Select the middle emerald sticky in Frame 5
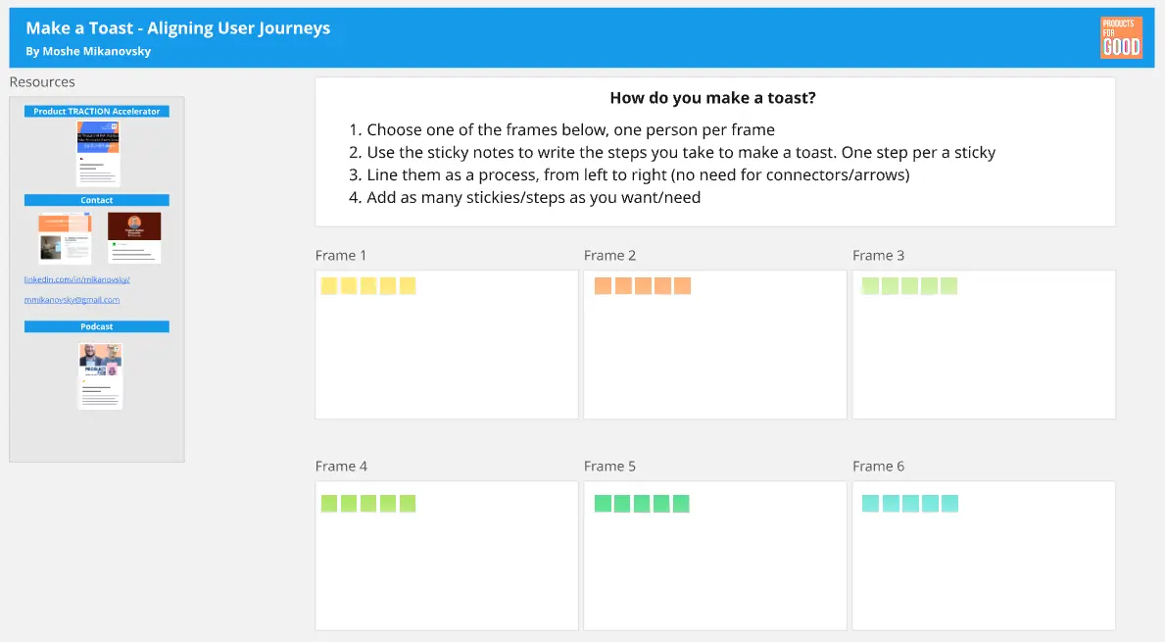This screenshot has height=642, width=1165. coord(642,504)
